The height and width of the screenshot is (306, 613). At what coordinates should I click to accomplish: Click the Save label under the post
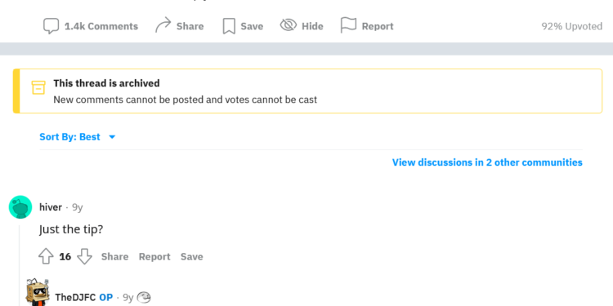(x=252, y=26)
